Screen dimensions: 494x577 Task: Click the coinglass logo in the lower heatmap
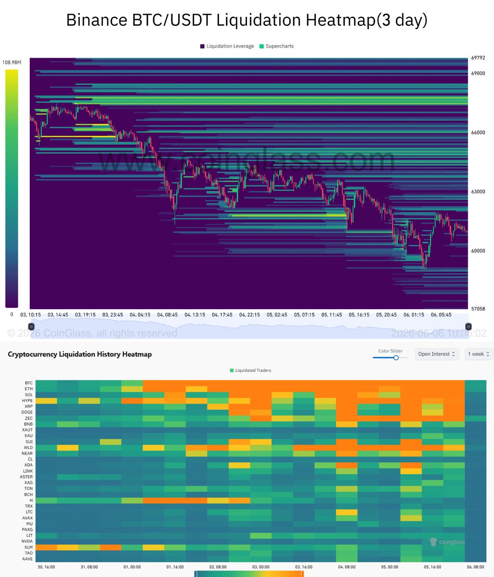click(x=447, y=542)
